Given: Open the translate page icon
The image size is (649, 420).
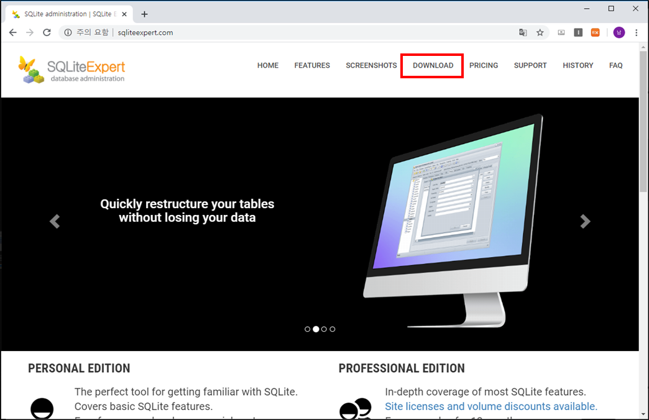Looking at the screenshot, I should (523, 32).
